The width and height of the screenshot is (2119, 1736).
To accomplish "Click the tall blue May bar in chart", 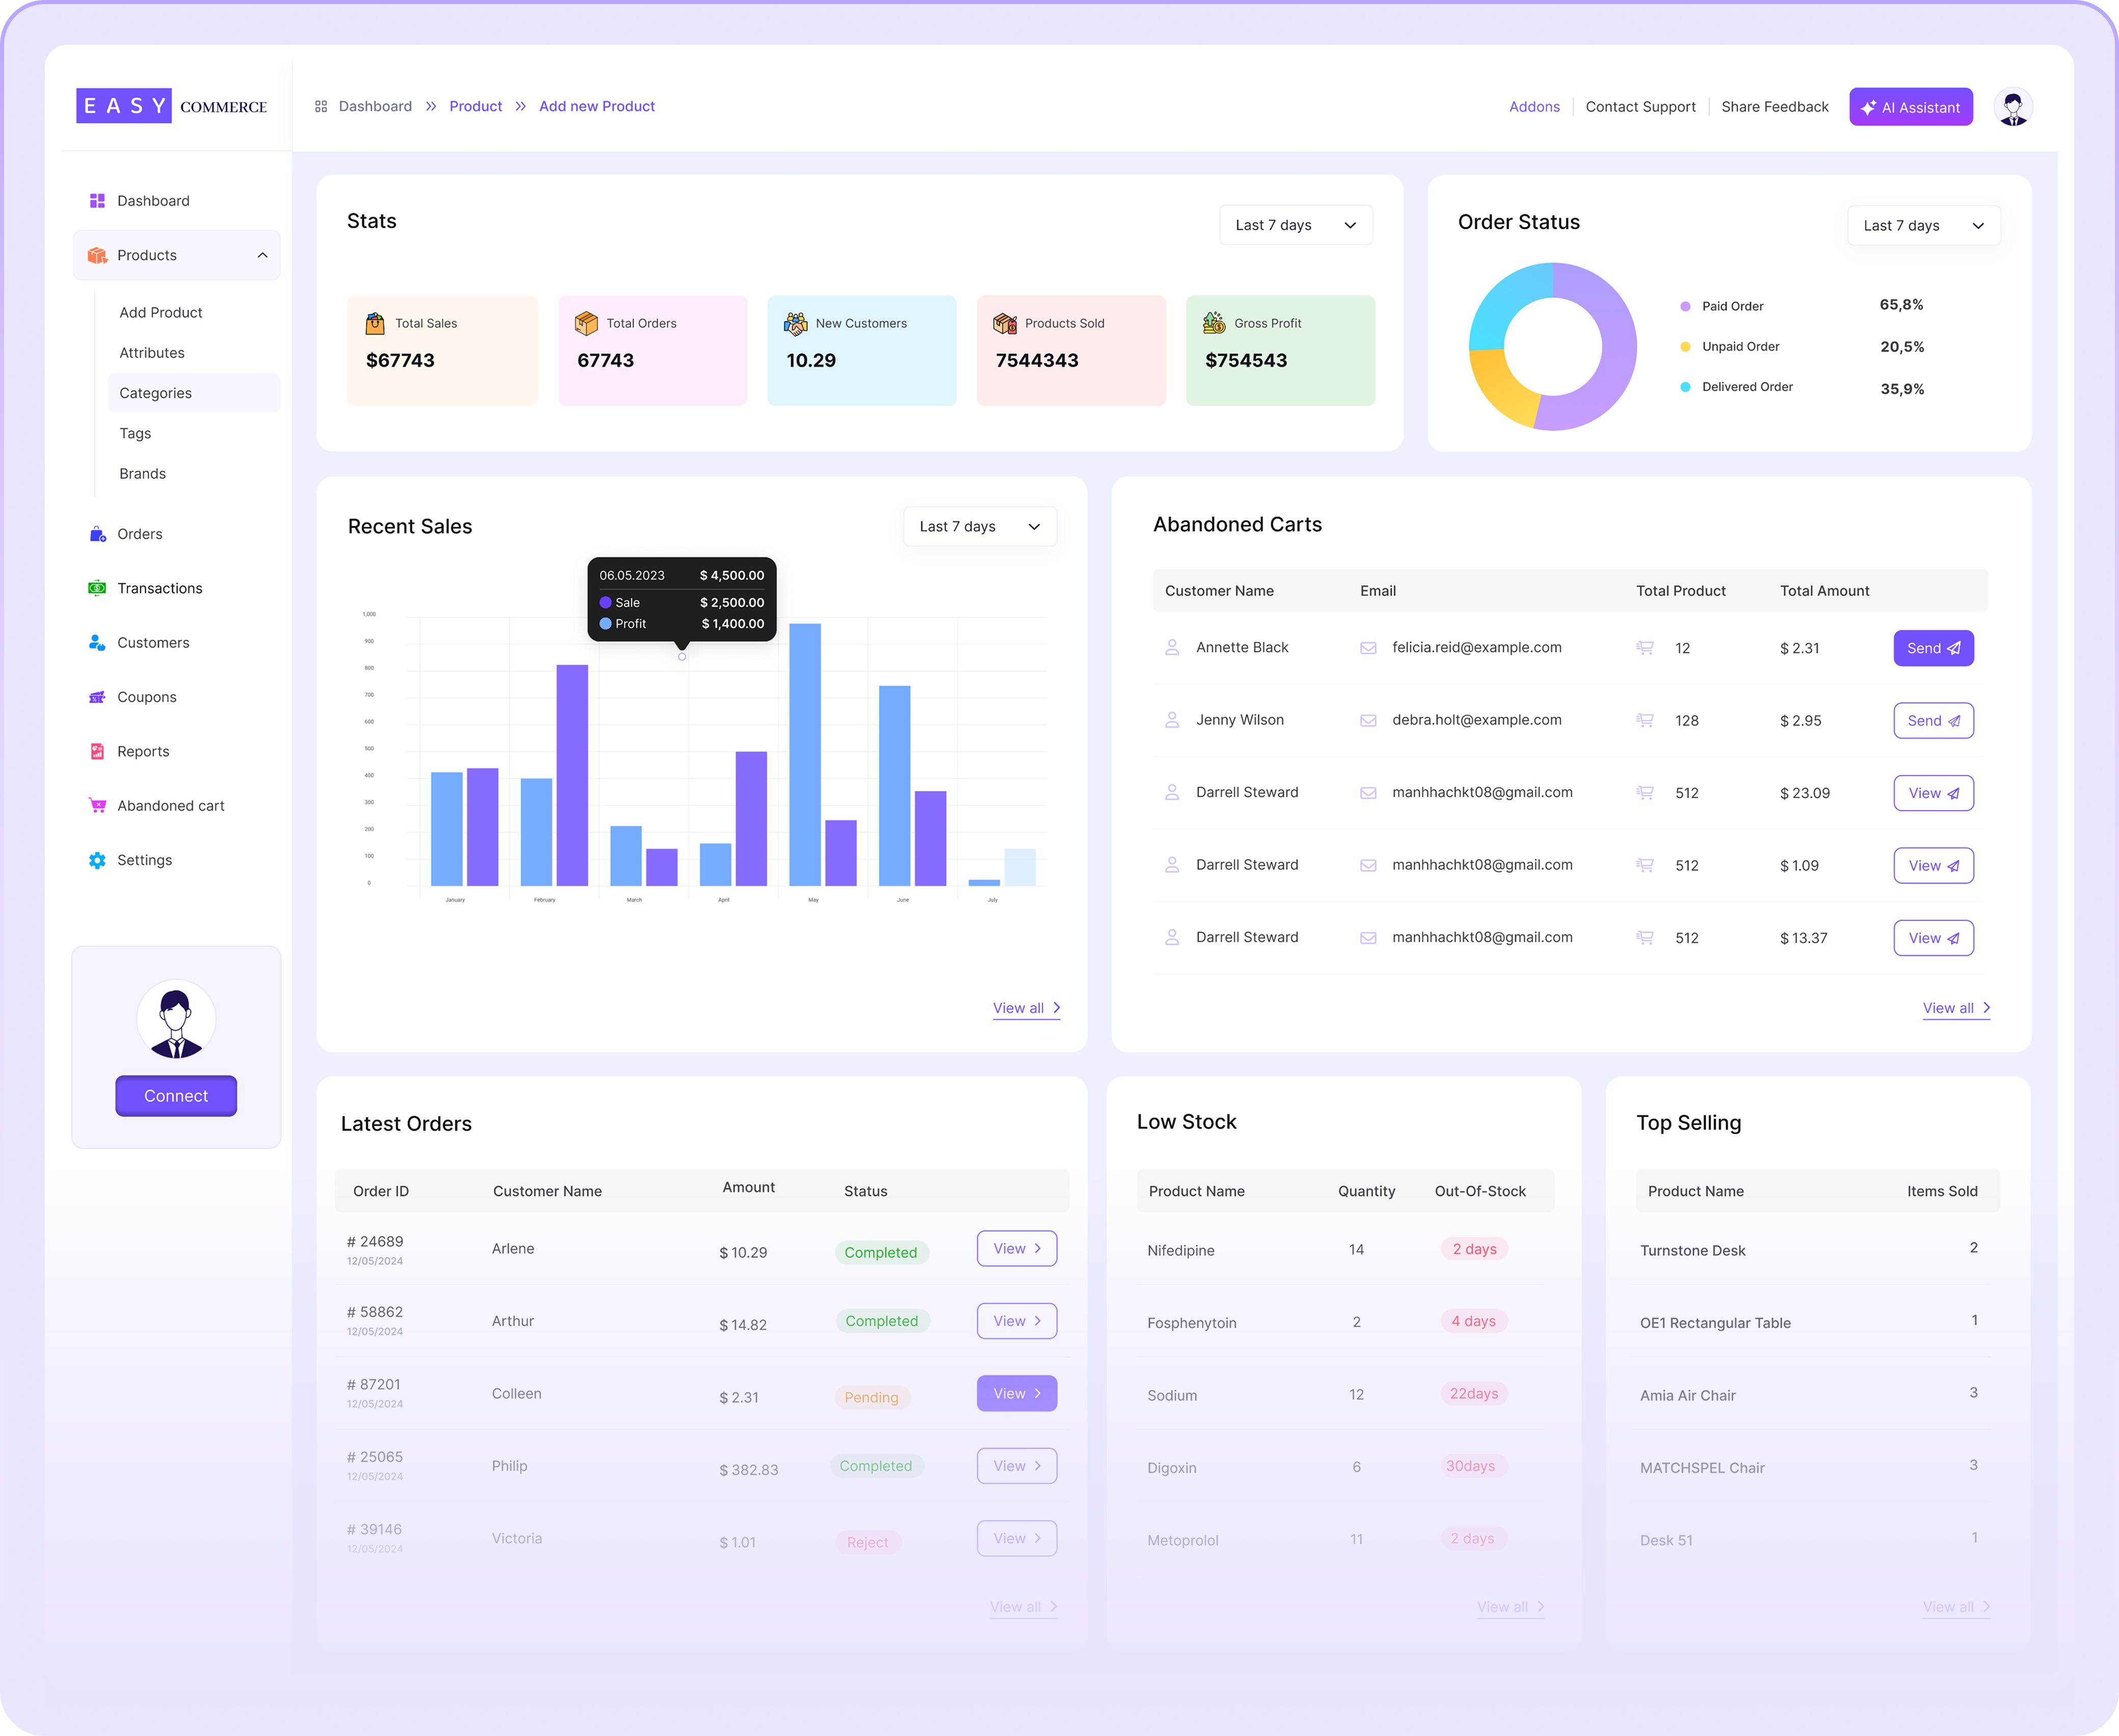I will 804,754.
